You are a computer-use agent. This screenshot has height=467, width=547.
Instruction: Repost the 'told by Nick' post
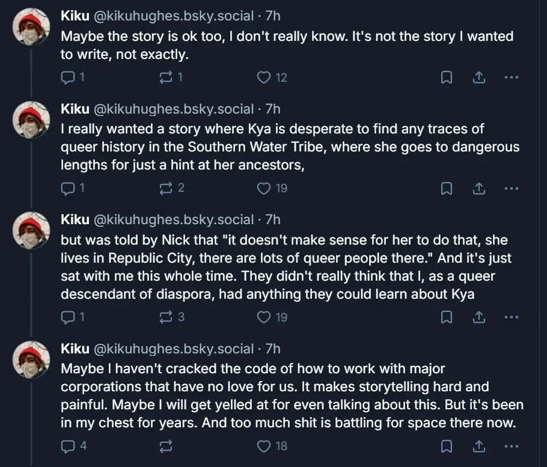[x=167, y=317]
